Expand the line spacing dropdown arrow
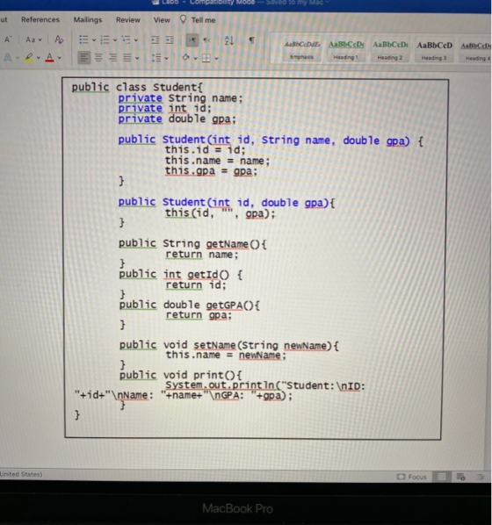Screen dimensions: 492x525 coord(166,58)
